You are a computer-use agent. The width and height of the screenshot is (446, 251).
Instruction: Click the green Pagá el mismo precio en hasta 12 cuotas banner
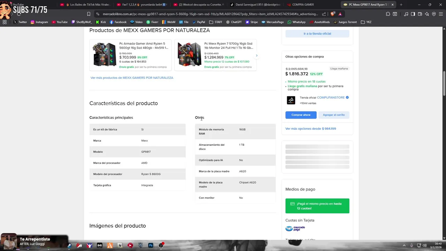(x=317, y=206)
